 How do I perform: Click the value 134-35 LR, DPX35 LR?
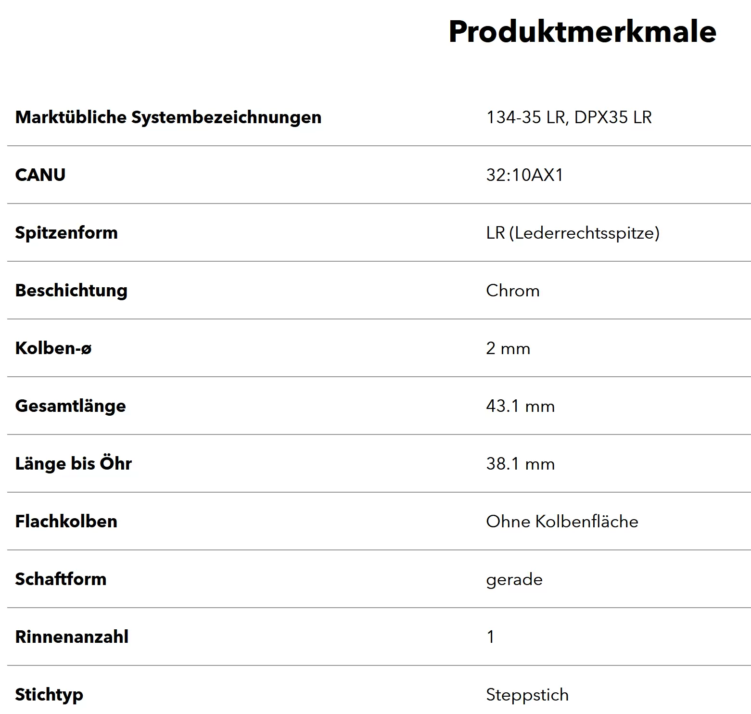pos(569,117)
